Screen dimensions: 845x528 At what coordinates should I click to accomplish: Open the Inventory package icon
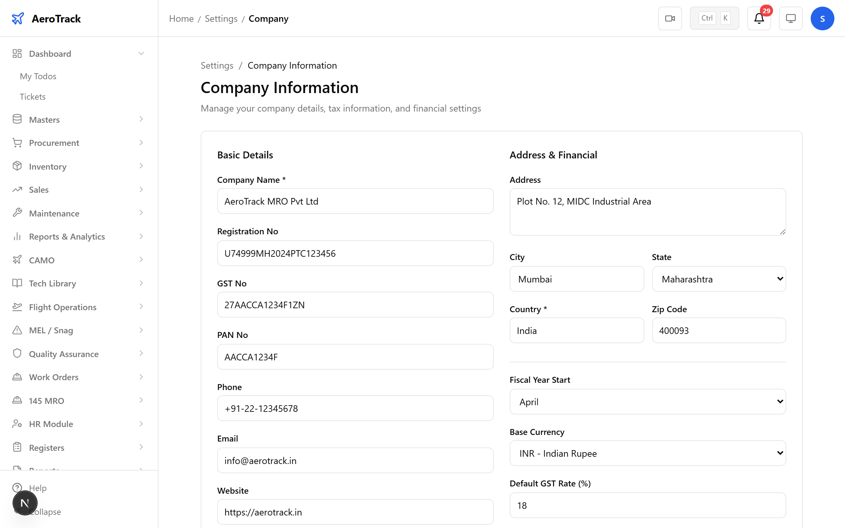pyautogui.click(x=17, y=166)
